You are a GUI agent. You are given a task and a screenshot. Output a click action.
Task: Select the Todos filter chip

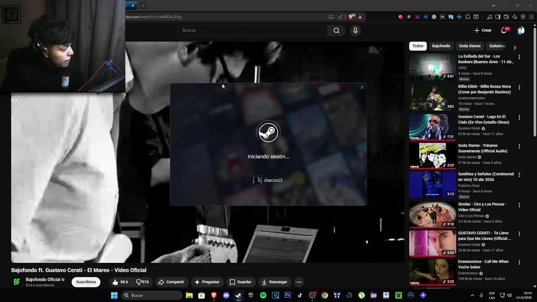(x=418, y=46)
